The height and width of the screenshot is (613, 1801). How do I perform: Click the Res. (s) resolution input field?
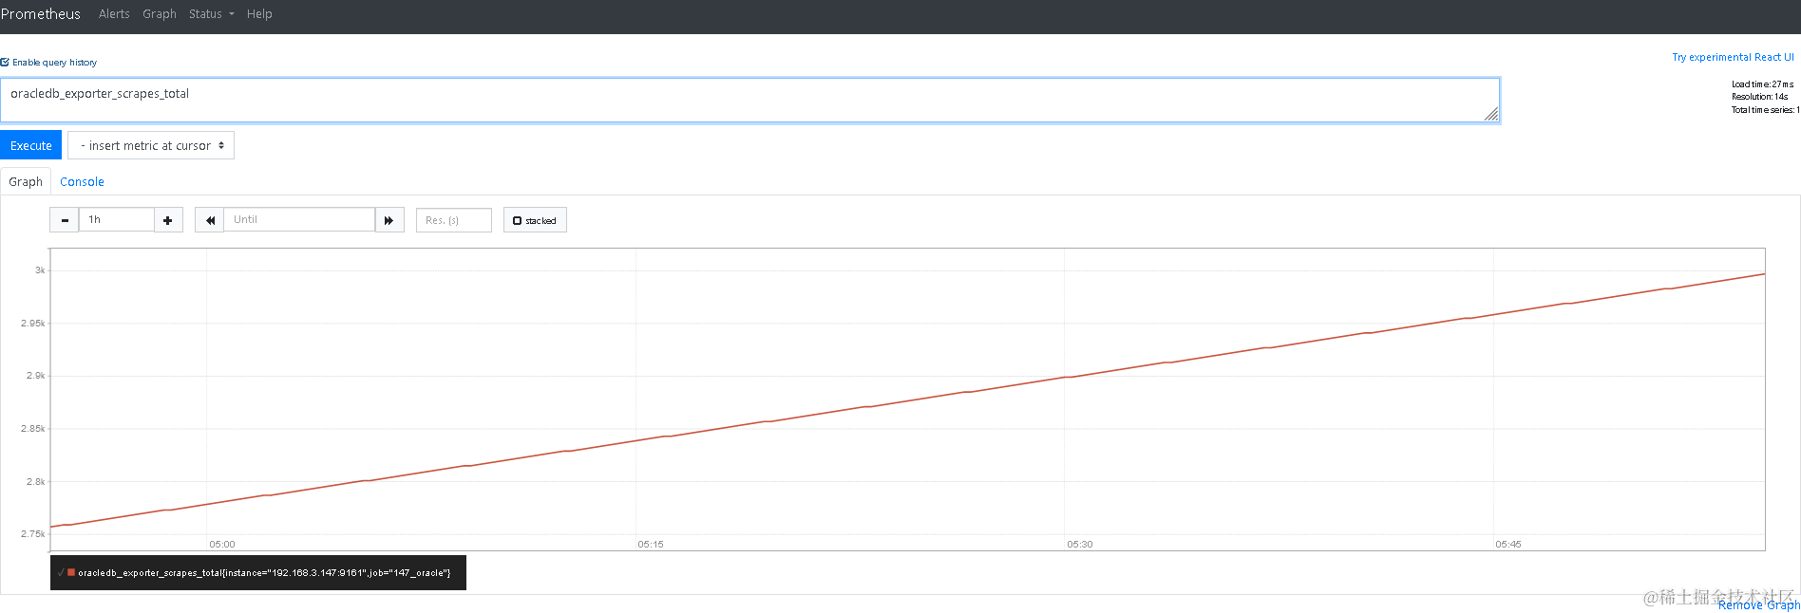click(454, 220)
